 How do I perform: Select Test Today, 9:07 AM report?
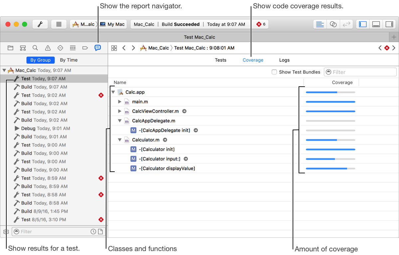(54, 79)
